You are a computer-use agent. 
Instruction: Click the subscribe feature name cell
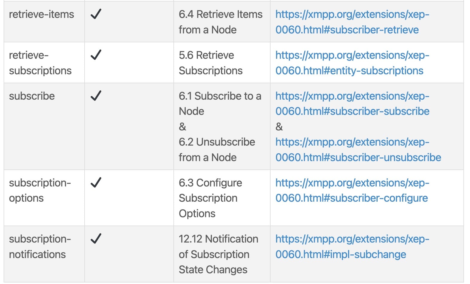(x=32, y=96)
